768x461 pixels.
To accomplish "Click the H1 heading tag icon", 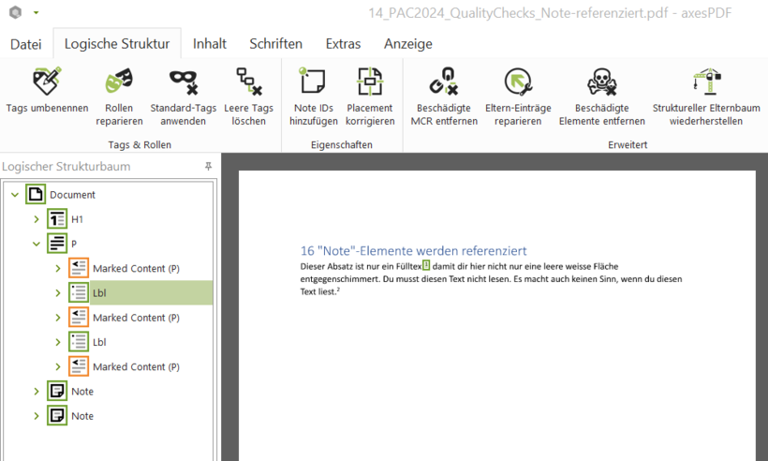I will click(57, 219).
